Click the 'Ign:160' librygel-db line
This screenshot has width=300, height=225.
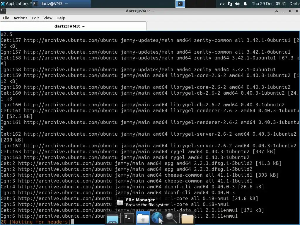[143, 105]
